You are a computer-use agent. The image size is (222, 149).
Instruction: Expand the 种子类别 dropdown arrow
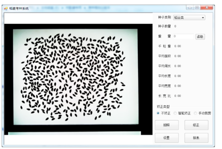coord(203,18)
